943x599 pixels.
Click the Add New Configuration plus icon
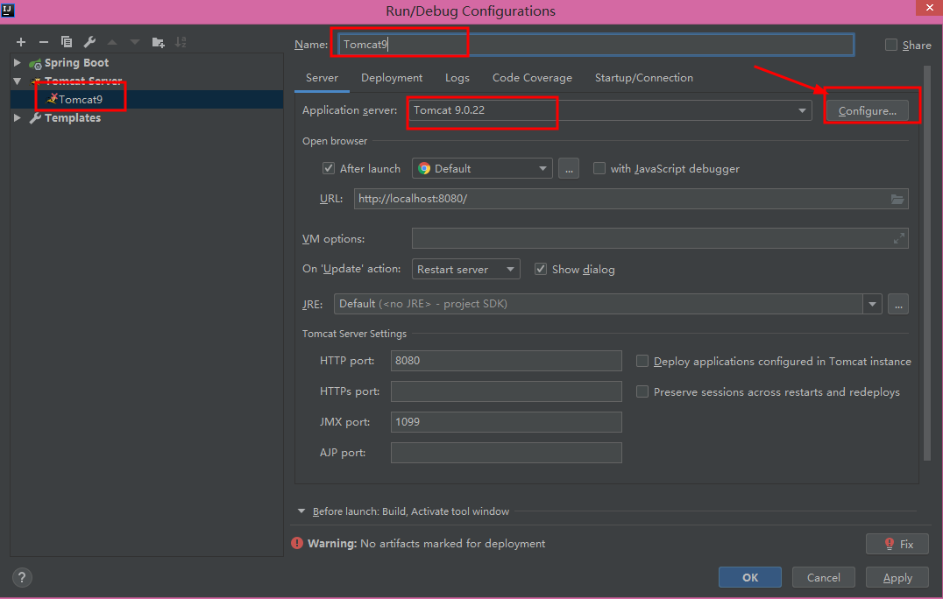pyautogui.click(x=21, y=42)
